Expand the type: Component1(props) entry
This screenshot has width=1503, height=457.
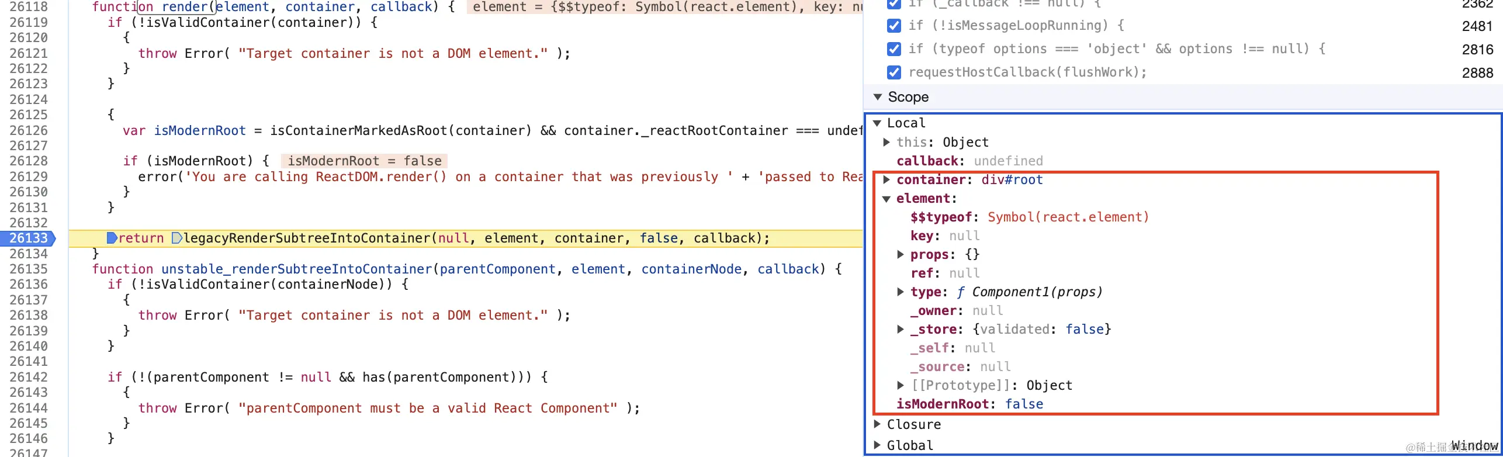click(x=901, y=292)
